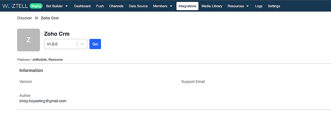Open the Bot Builder dropdown menu
The width and height of the screenshot is (331, 132).
[57, 6]
